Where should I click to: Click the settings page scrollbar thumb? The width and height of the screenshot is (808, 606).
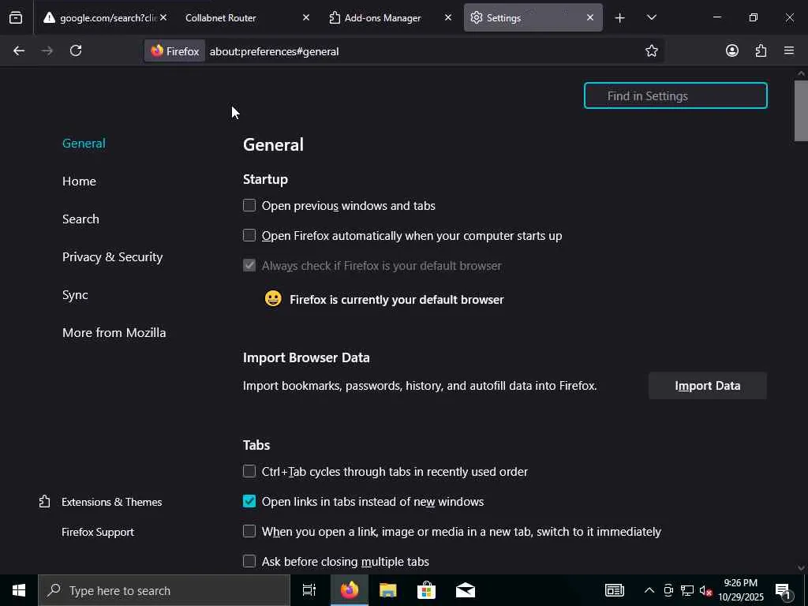click(801, 110)
